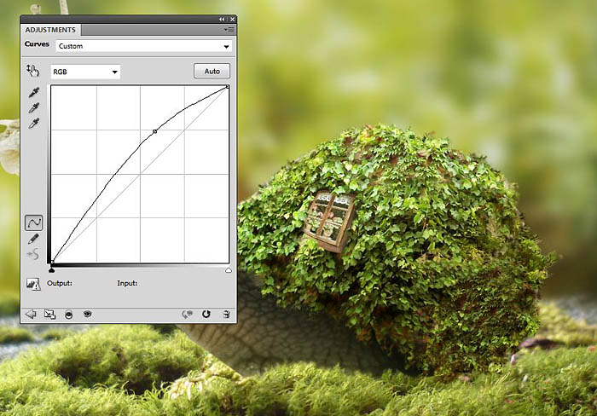Enable edit points curve mode

tap(34, 222)
